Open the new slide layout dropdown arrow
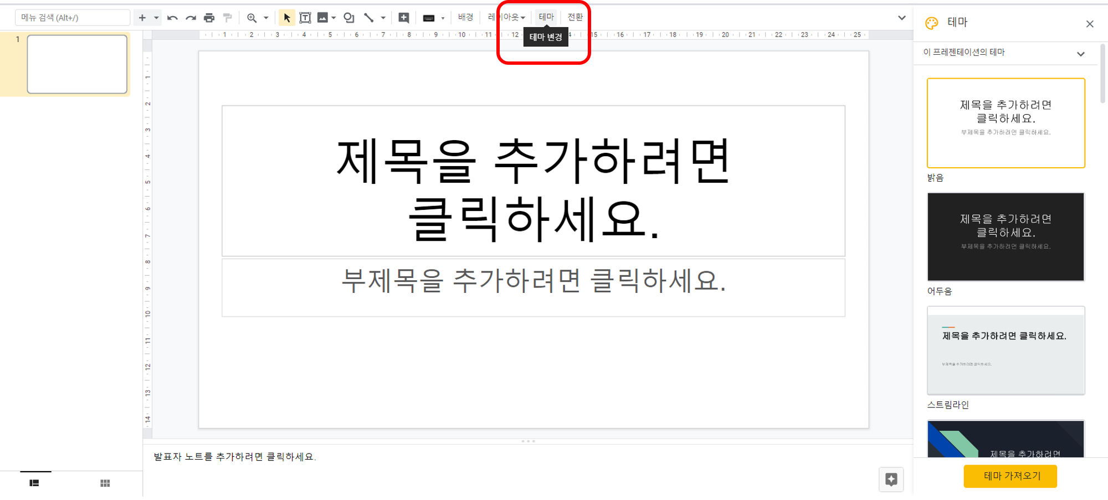This screenshot has height=500, width=1108. click(156, 18)
